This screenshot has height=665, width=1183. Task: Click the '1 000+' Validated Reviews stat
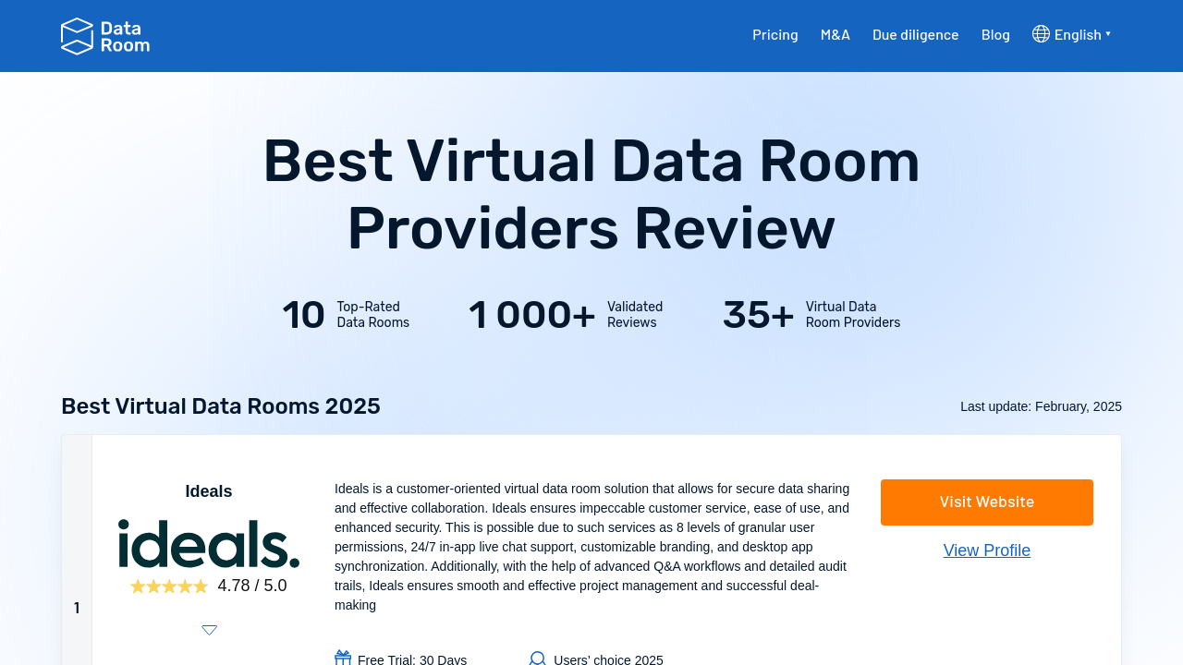click(566, 315)
